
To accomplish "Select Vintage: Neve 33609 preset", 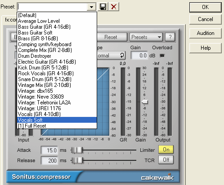I will point(57,97).
